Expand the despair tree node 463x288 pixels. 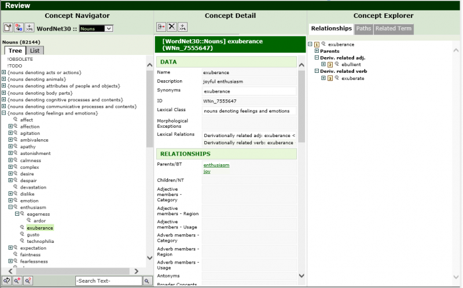(x=10, y=180)
